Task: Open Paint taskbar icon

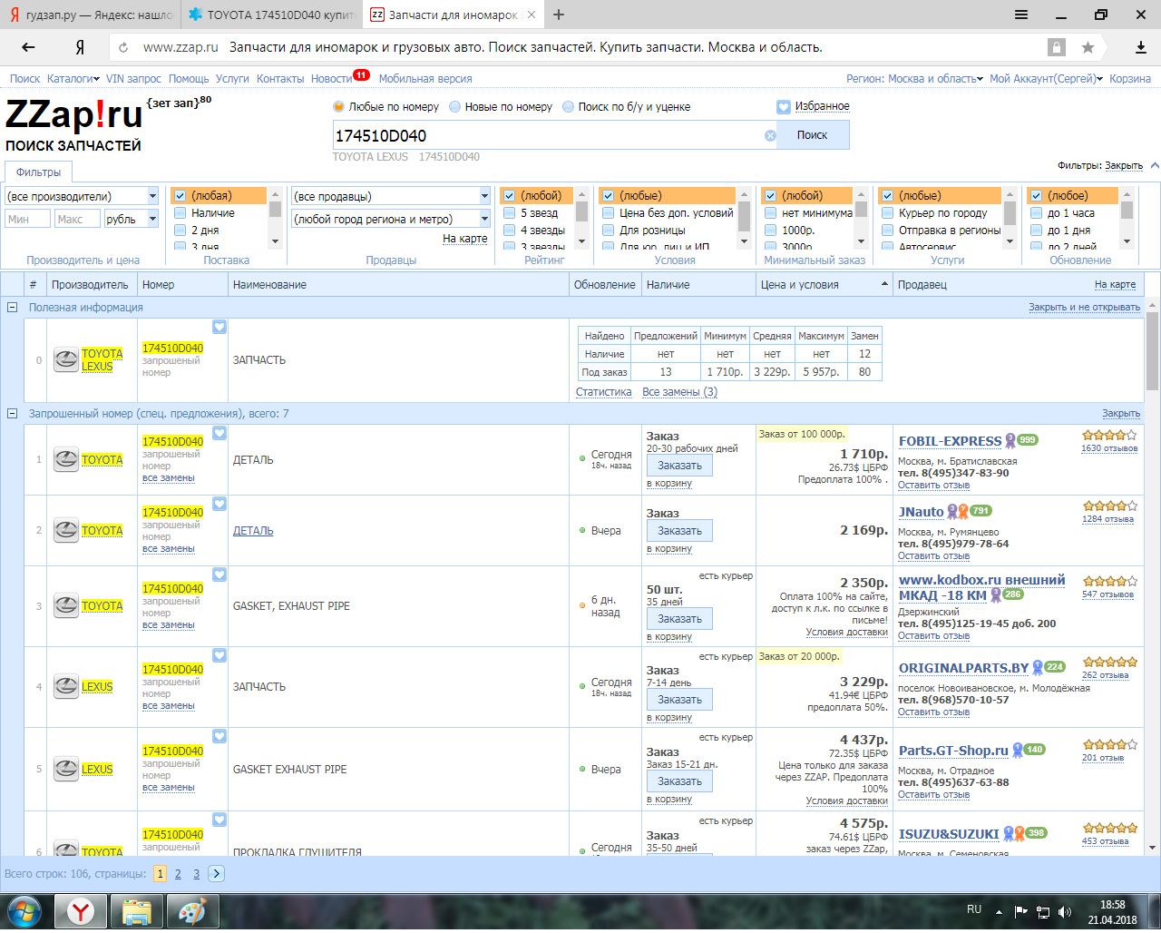Action: tap(191, 911)
